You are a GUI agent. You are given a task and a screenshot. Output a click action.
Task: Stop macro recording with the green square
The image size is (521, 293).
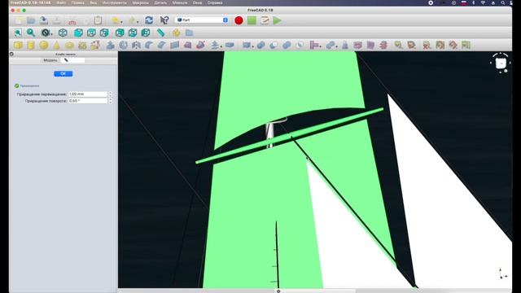(x=252, y=20)
